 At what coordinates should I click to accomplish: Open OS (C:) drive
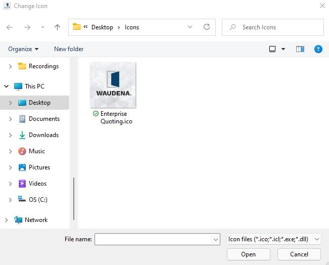tap(38, 200)
